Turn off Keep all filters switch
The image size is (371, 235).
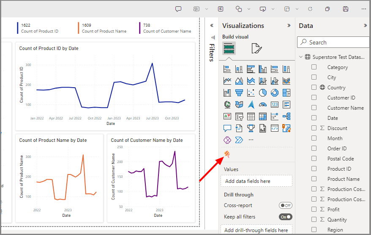[x=286, y=217]
